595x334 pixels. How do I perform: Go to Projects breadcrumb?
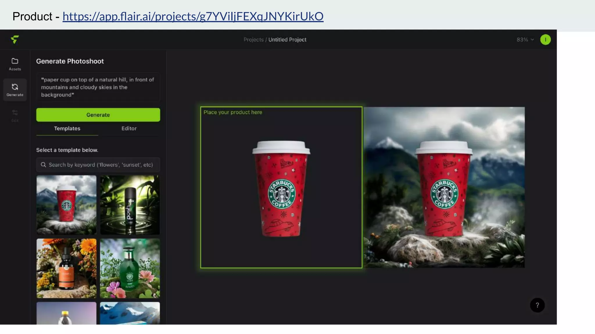click(x=253, y=40)
